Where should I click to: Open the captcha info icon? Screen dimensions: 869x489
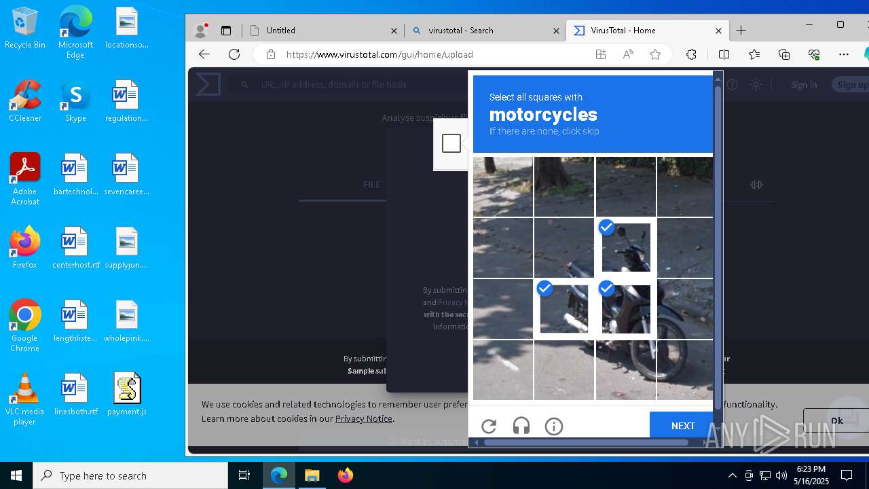(x=554, y=427)
